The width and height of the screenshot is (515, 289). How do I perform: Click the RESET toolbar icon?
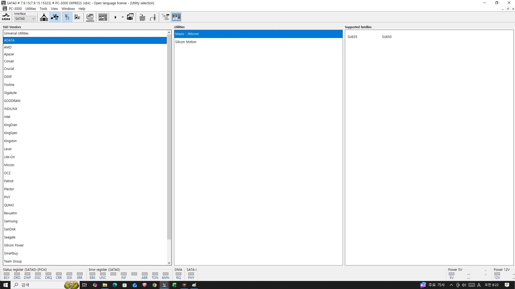point(142,17)
